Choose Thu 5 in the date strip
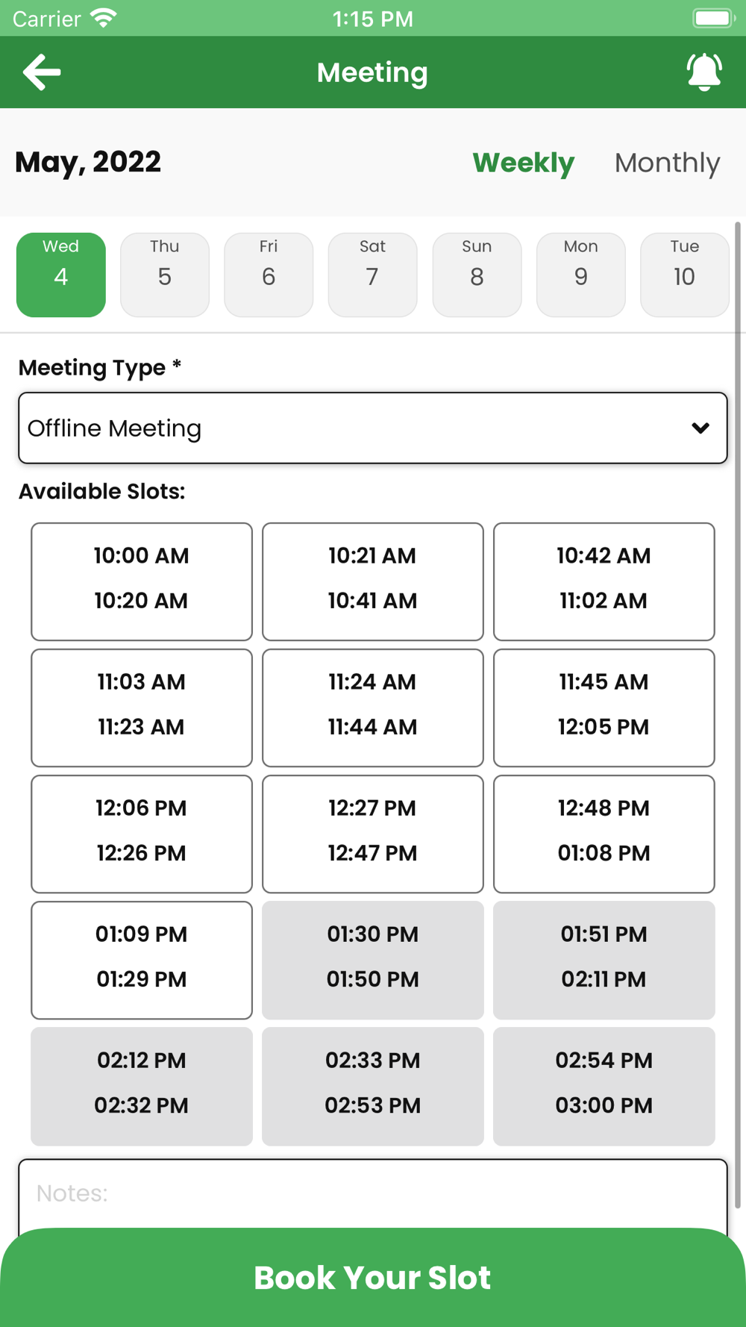The image size is (746, 1327). tap(165, 275)
